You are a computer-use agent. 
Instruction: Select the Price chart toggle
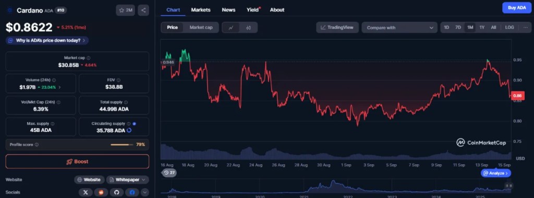(172, 28)
